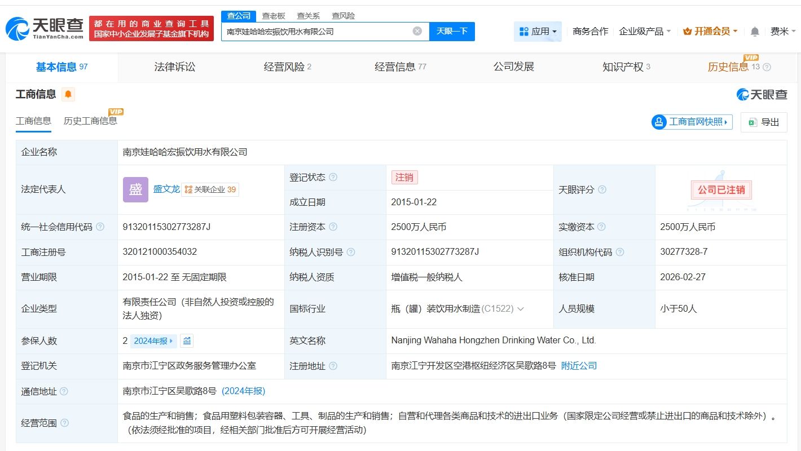Switch to the 法律诉讼 tab
This screenshot has width=801, height=451.
click(175, 67)
